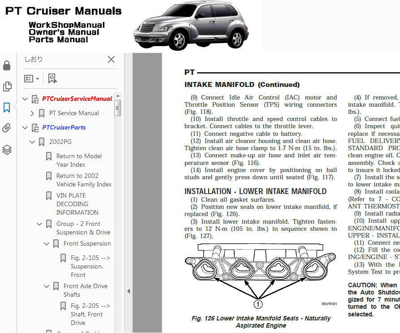400x333 pixels.
Task: Click the PTCruiserParts bookmark set icon
Action: pos(35,128)
